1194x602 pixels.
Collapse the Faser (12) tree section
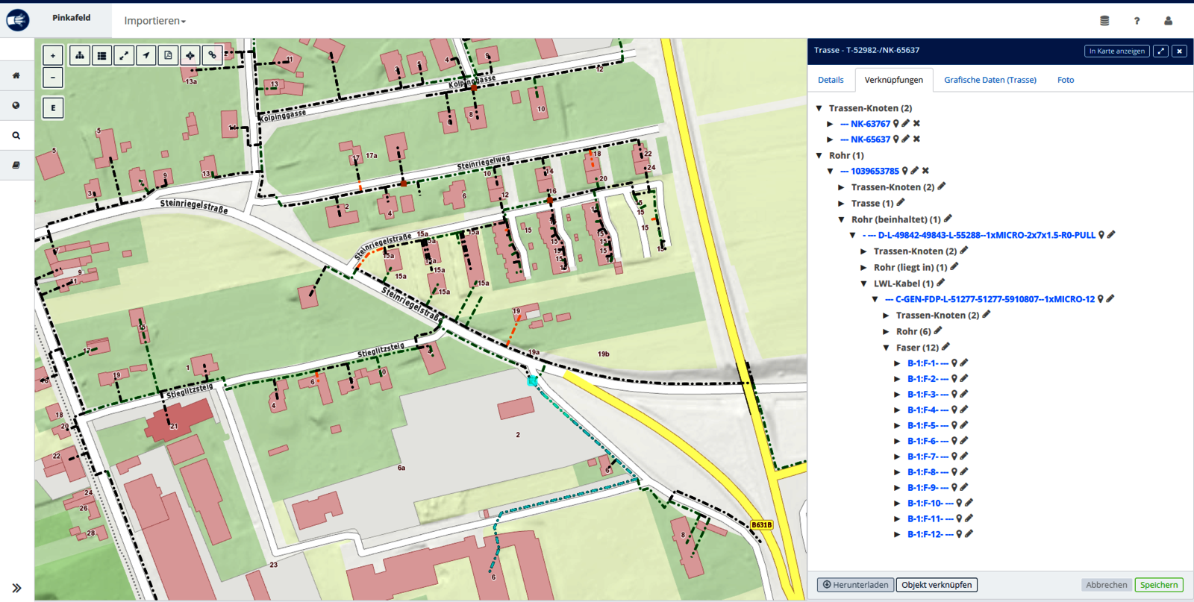pyautogui.click(x=886, y=348)
